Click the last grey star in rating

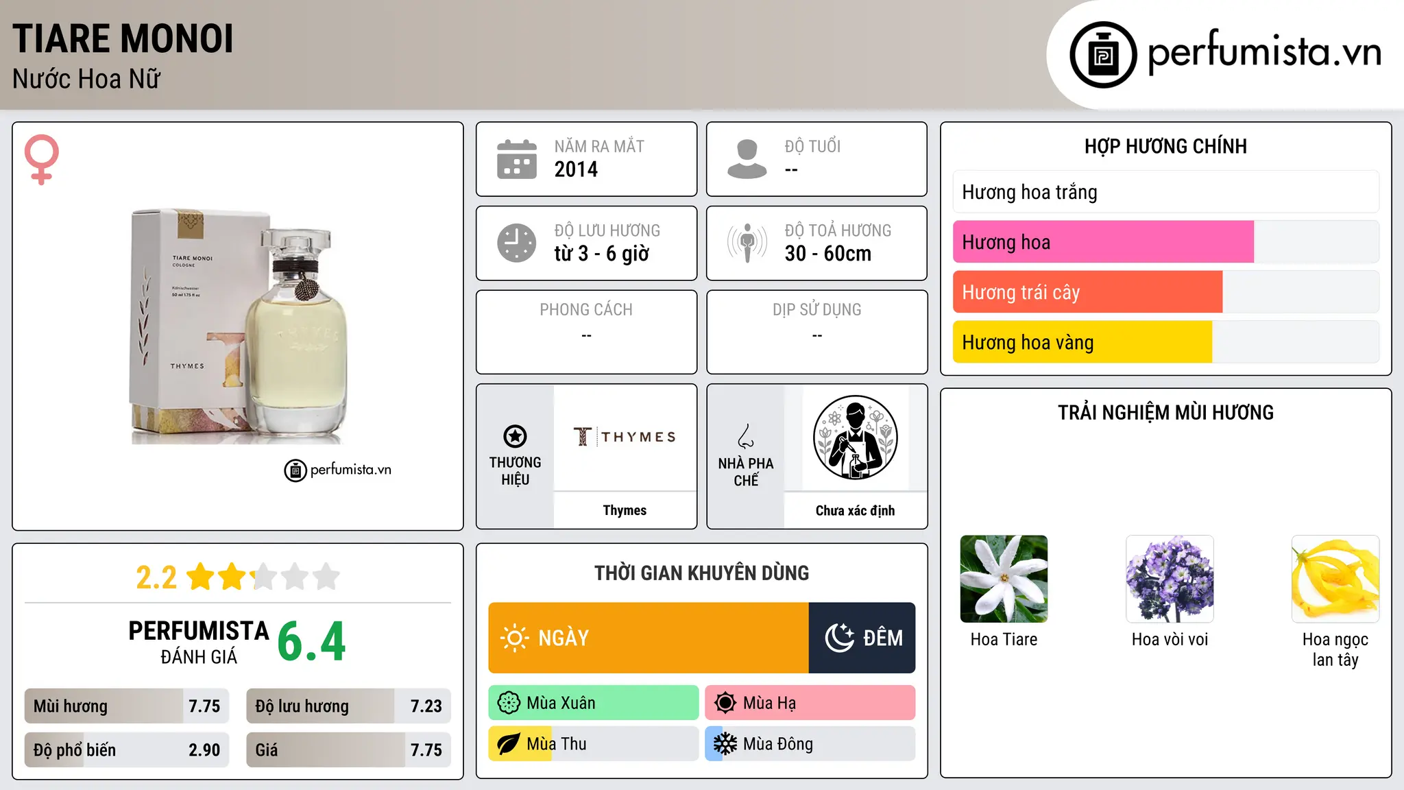326,577
